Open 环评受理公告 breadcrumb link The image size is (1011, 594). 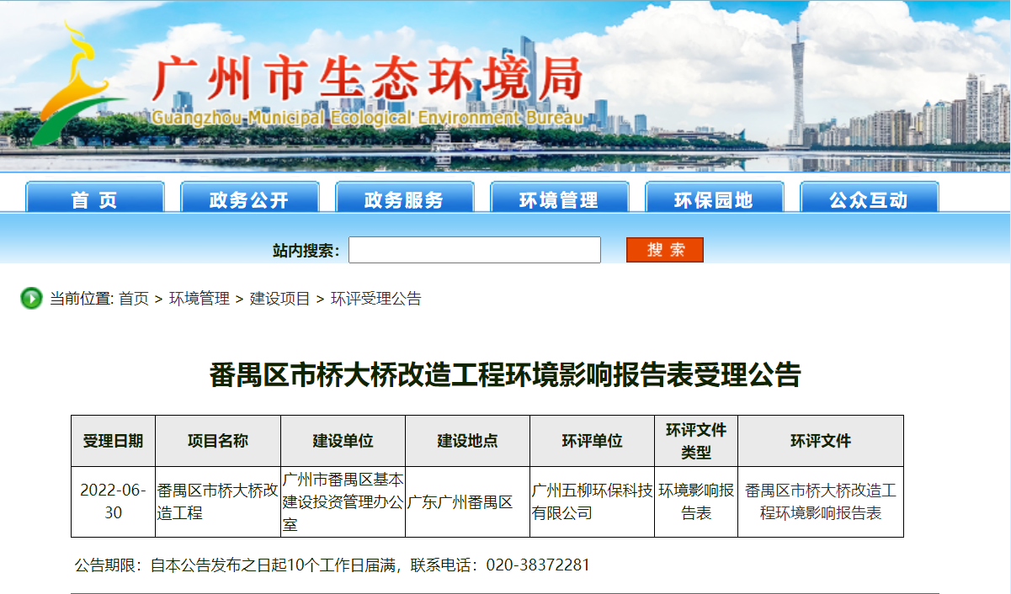(375, 299)
